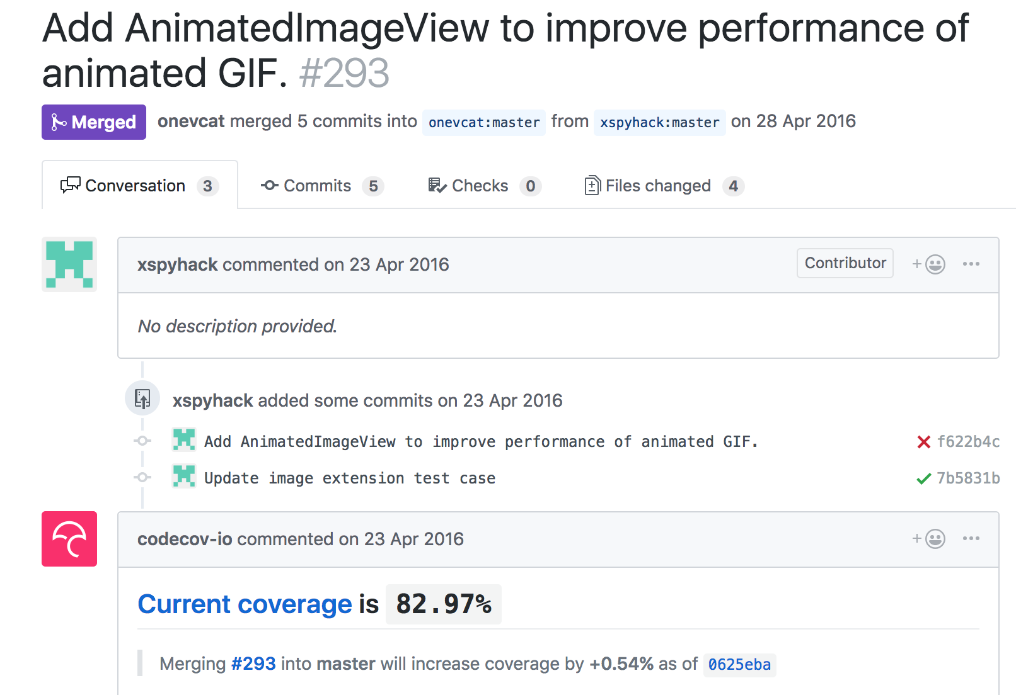Switch to the Commits tab
Image resolution: width=1016 pixels, height=695 pixels.
tap(322, 186)
